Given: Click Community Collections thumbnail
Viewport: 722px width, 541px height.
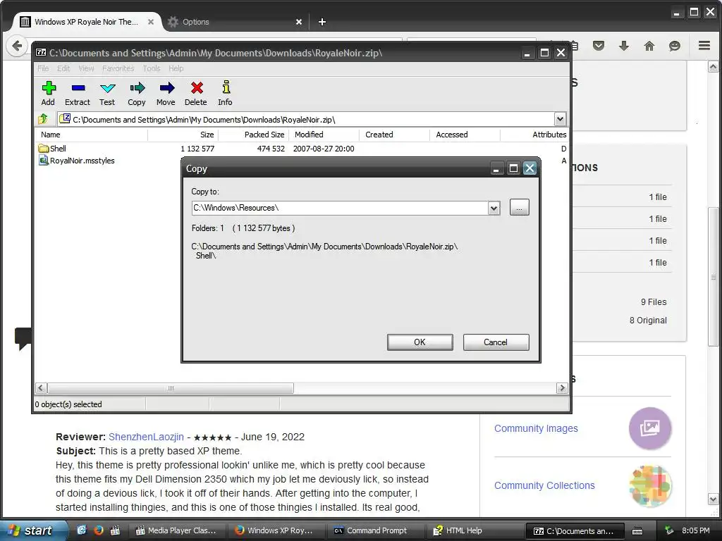Looking at the screenshot, I should point(650,485).
